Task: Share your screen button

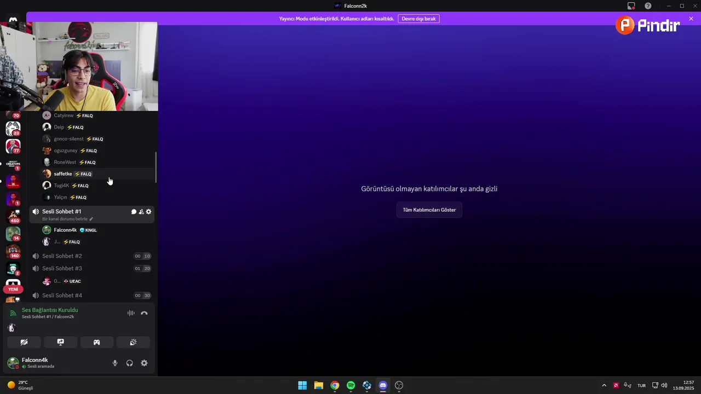Action: (x=61, y=343)
